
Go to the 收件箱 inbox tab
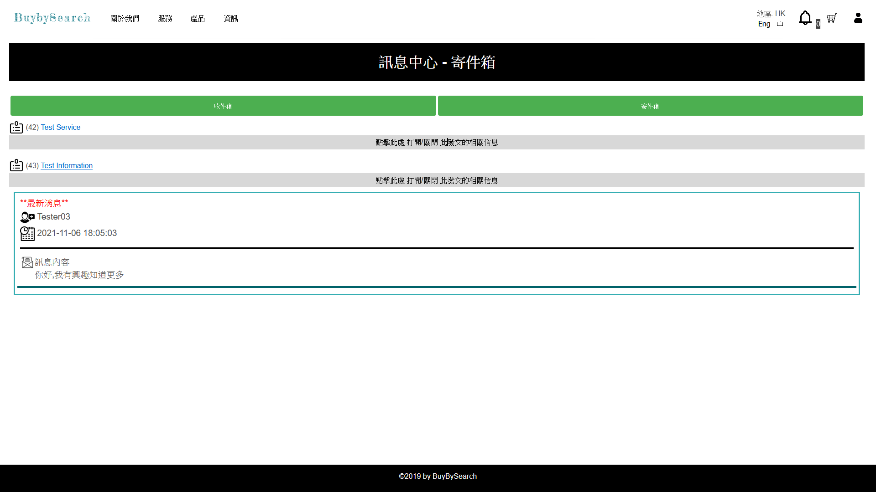[x=223, y=106]
